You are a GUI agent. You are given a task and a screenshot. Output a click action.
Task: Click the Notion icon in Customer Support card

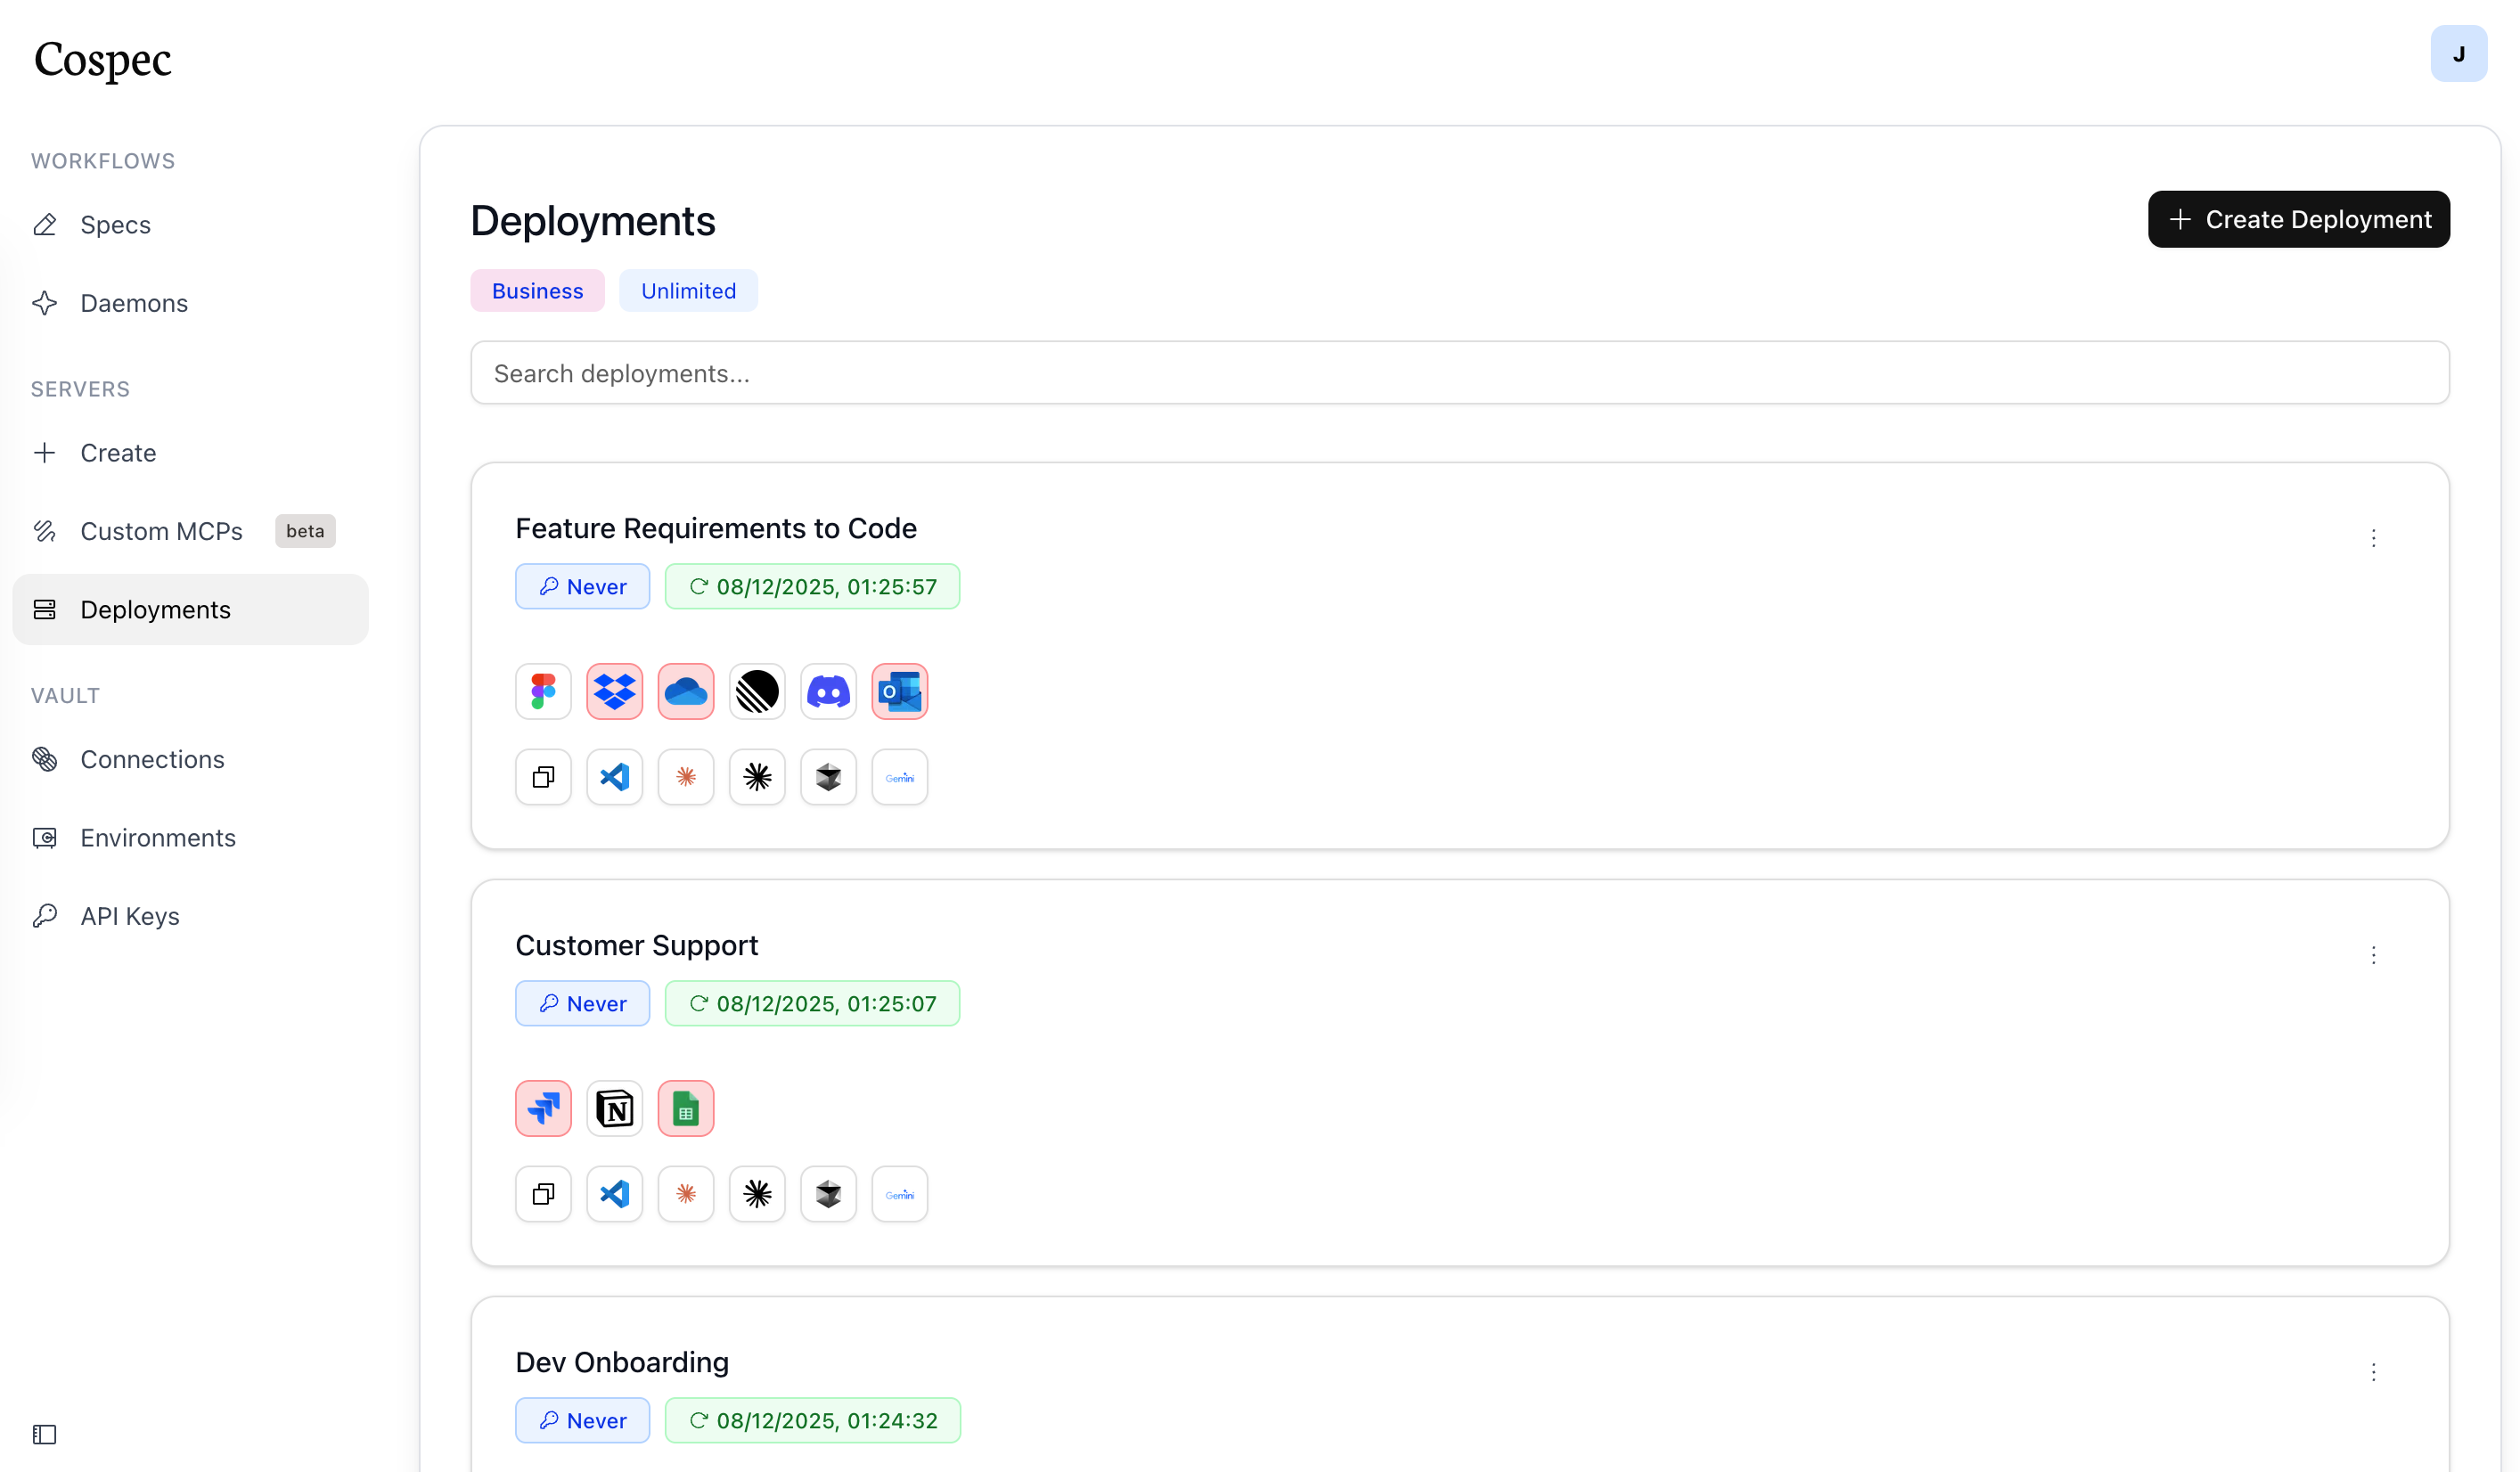614,1108
